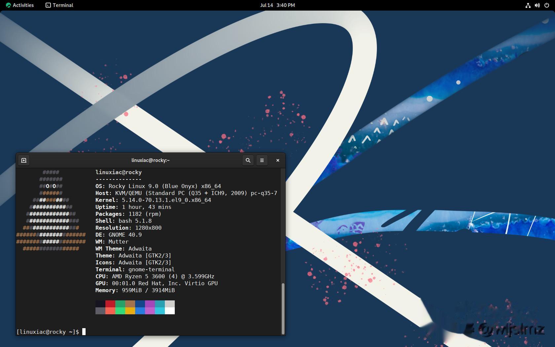Open the Activities overview
The width and height of the screenshot is (555, 347).
(20, 5)
